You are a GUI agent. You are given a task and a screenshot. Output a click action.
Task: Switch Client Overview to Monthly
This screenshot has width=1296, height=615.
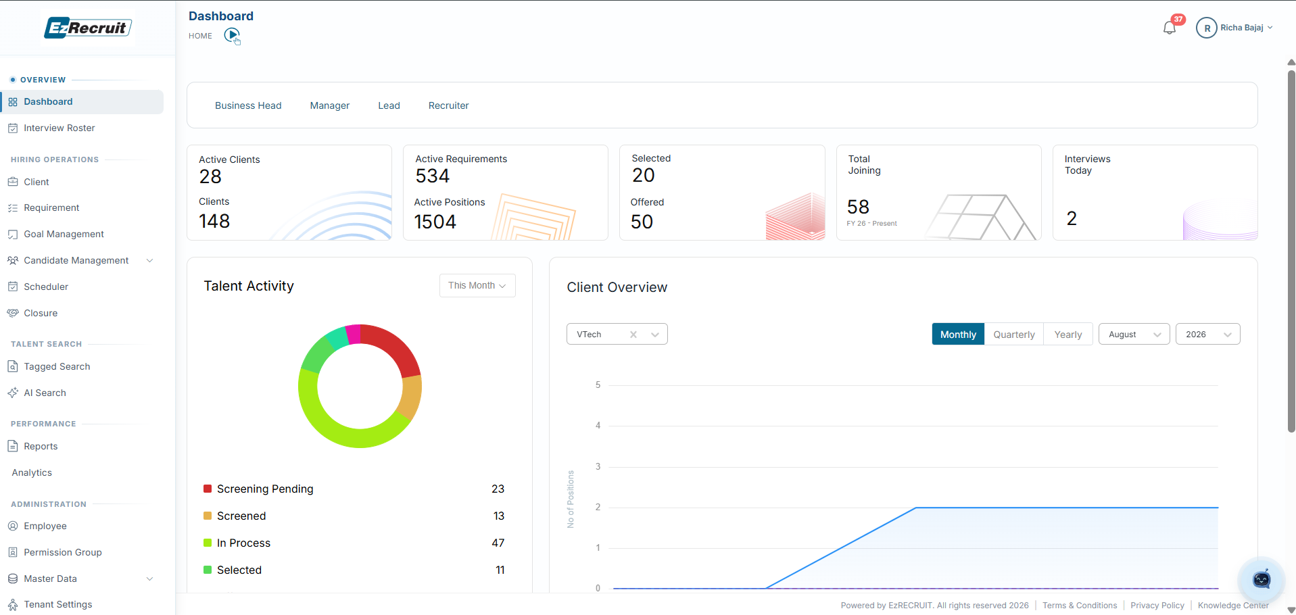point(958,335)
